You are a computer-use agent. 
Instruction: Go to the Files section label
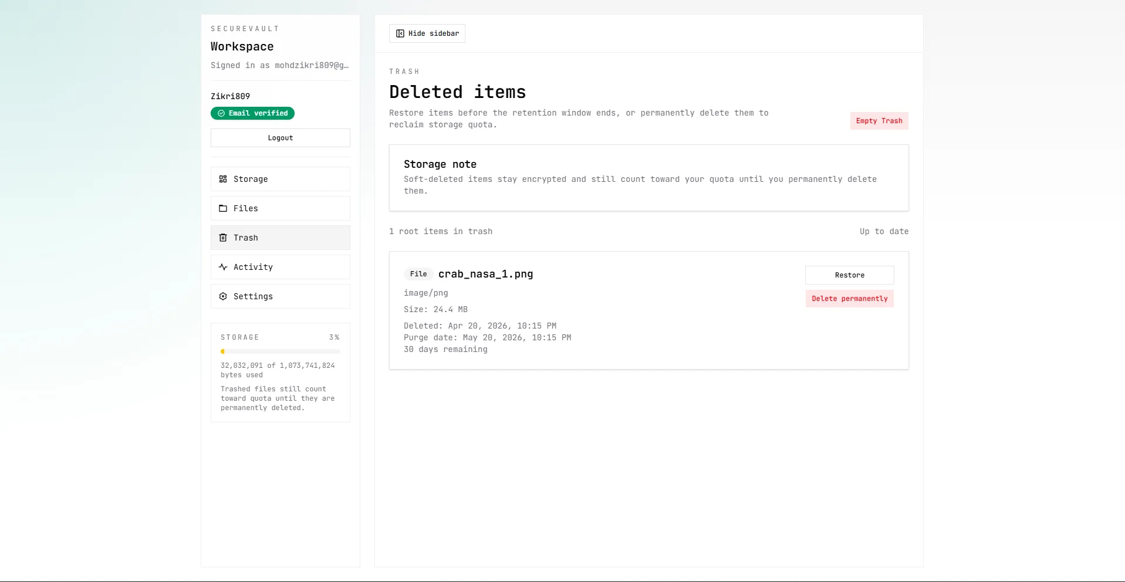[246, 208]
